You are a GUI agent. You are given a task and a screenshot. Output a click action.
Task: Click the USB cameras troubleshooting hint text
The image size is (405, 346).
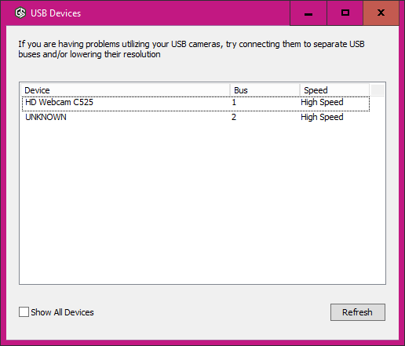(192, 49)
